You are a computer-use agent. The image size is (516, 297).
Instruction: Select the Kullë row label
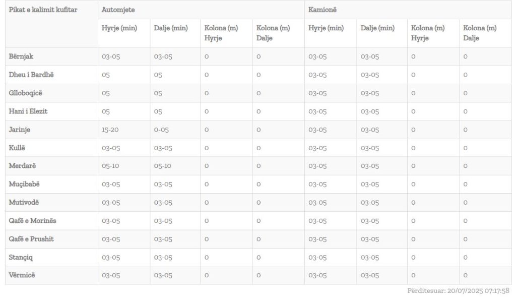(x=17, y=148)
